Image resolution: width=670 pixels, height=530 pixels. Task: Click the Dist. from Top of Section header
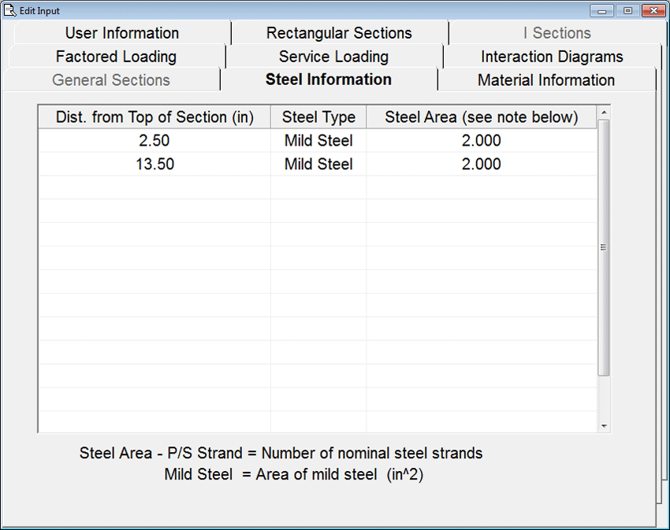pos(154,117)
